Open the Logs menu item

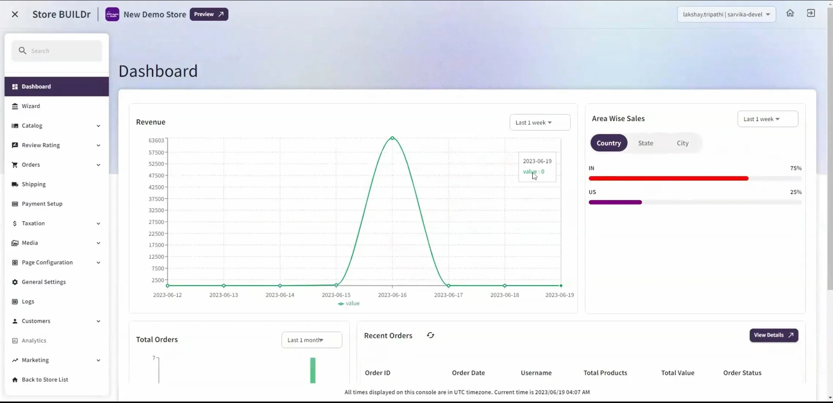pos(56,301)
